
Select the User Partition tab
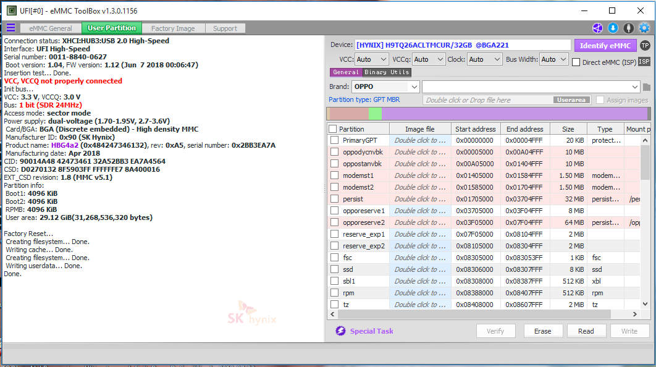click(x=112, y=28)
